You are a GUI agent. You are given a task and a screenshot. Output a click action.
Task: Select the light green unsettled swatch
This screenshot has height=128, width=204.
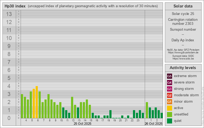click(x=169, y=114)
